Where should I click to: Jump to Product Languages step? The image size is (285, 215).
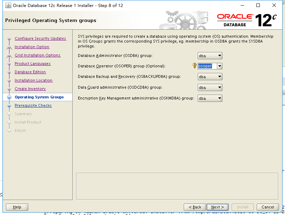pyautogui.click(x=33, y=64)
